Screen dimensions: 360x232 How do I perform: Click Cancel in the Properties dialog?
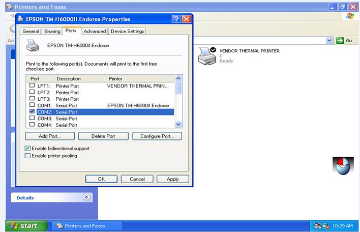click(x=137, y=179)
